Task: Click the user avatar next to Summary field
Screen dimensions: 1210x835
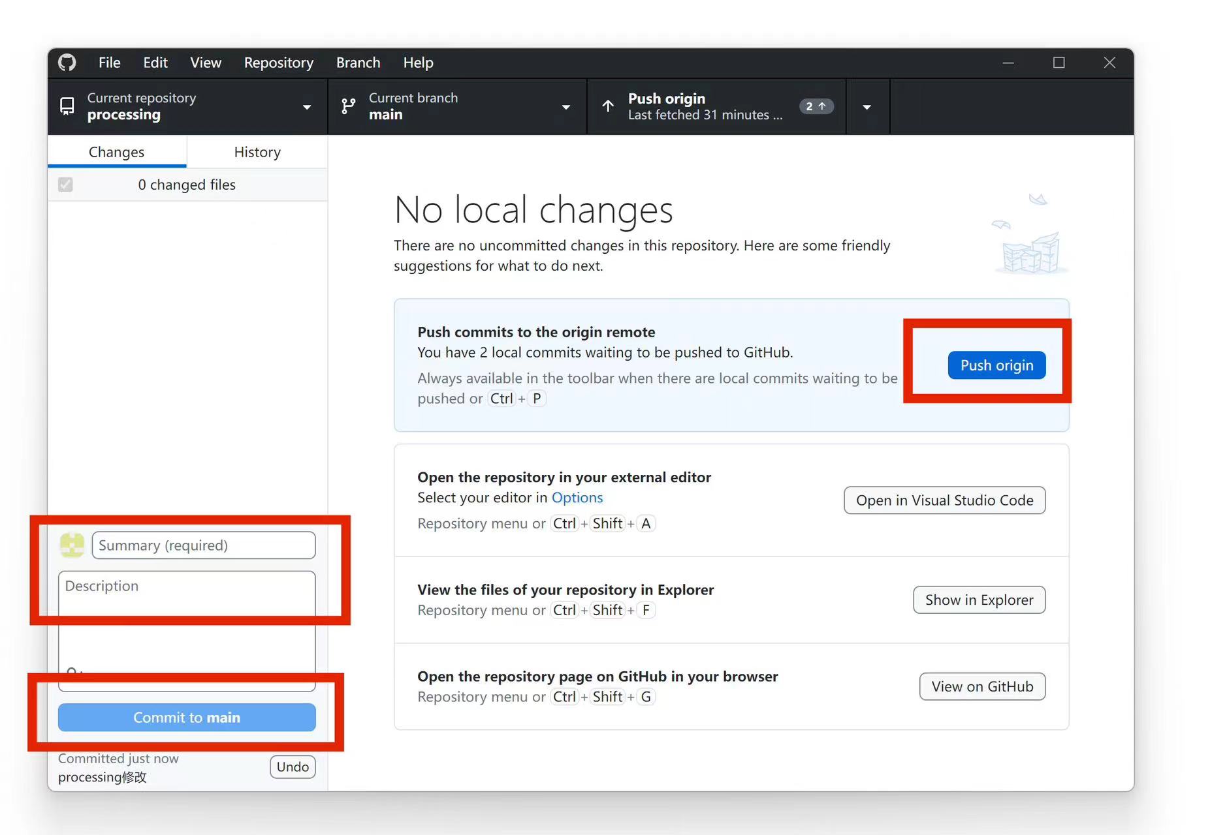Action: 72,545
